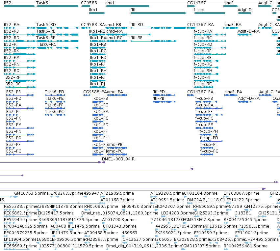
Task: Open transcript CG14367-RA
Action: pyautogui.click(x=200, y=24)
